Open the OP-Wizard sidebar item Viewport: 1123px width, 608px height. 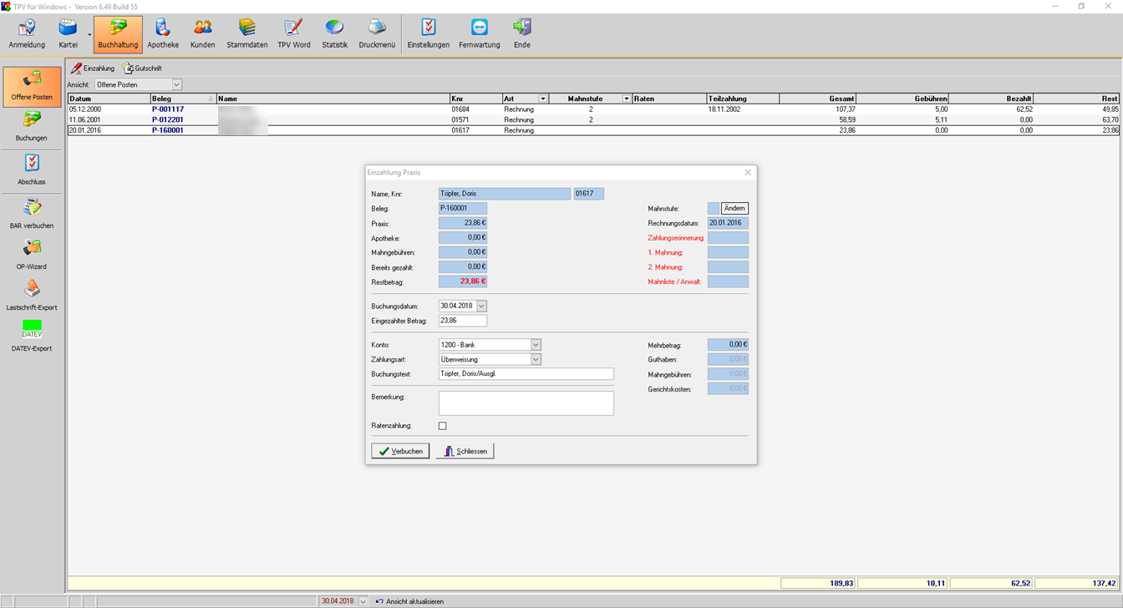(x=32, y=254)
